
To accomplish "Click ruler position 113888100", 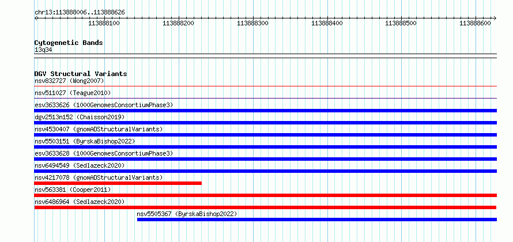I will (x=104, y=23).
